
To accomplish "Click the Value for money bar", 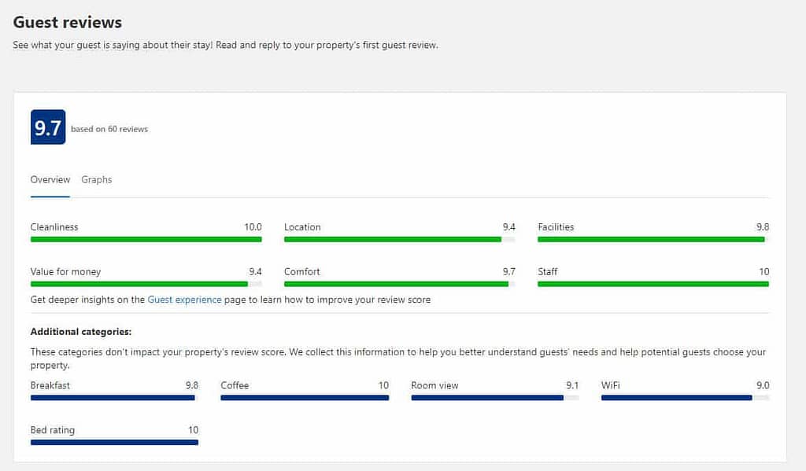I will coord(146,284).
